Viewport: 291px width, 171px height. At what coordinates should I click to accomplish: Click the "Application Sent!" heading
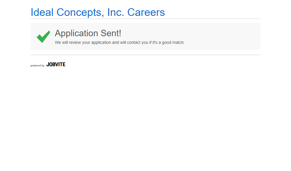pos(88,33)
